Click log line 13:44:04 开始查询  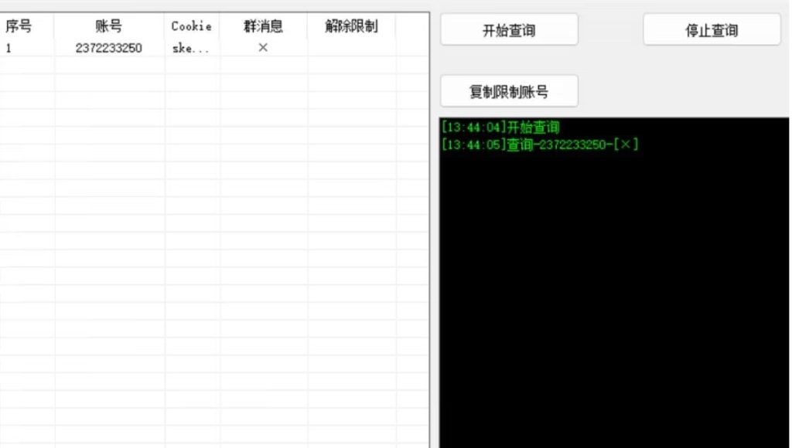(500, 127)
